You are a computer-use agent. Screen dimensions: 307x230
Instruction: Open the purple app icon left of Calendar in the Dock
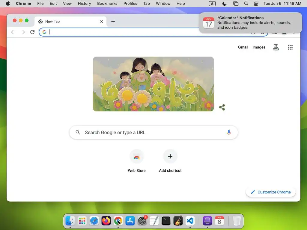click(x=207, y=221)
